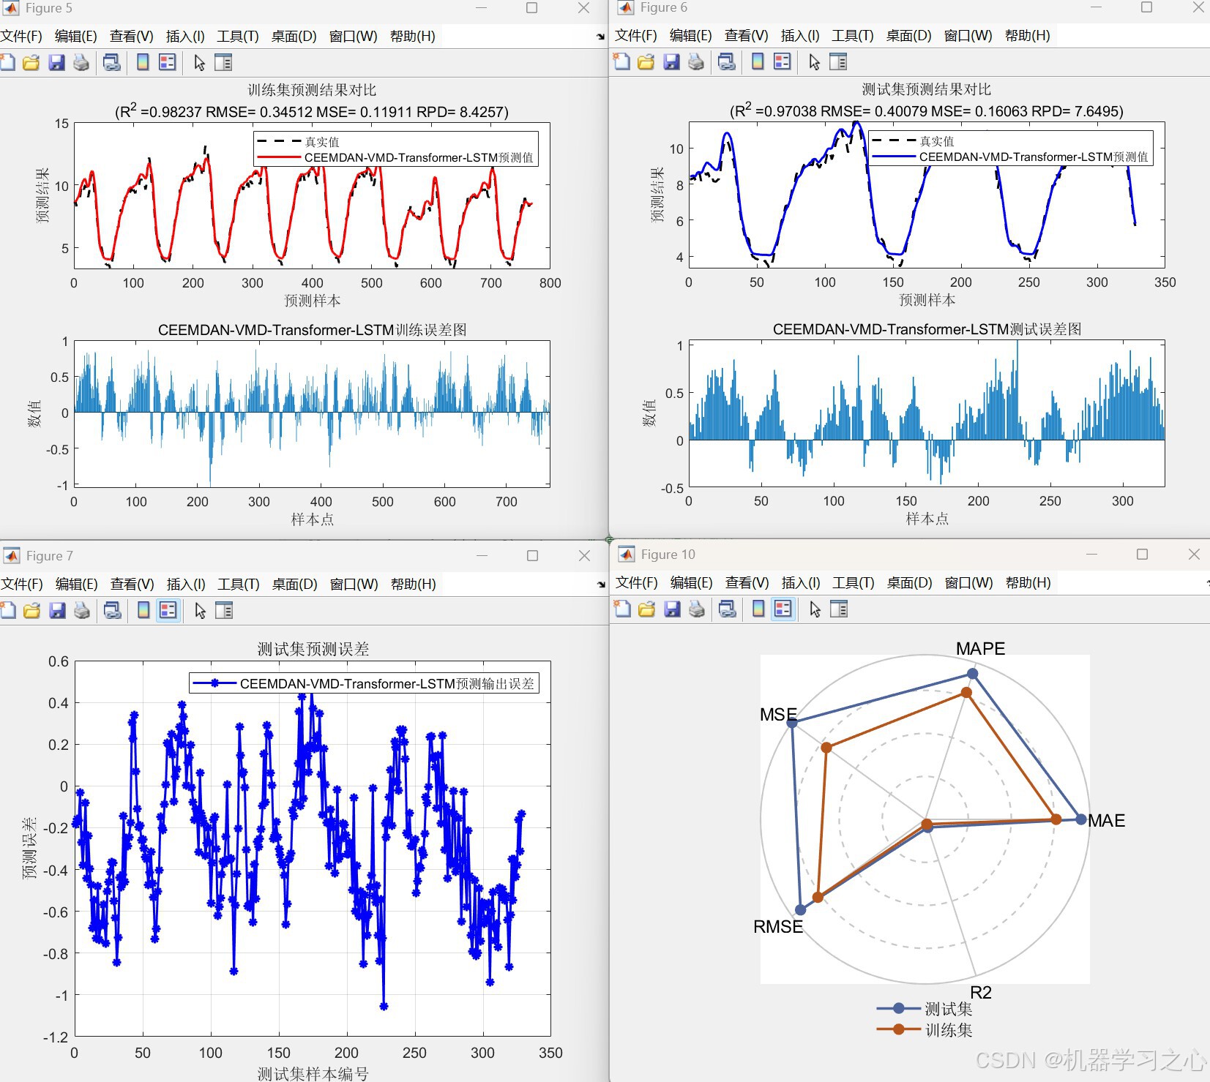
Task: Click 测试集样本编号 axis label in Figure 7
Action: [x=313, y=1073]
